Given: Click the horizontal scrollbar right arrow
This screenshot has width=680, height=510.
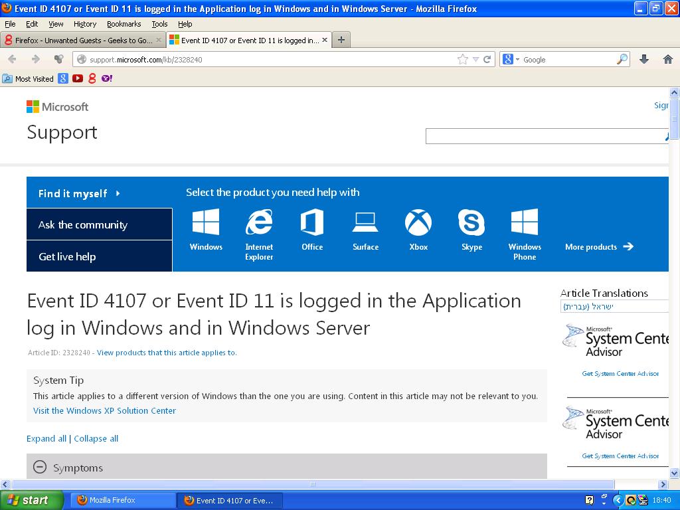Looking at the screenshot, I should 663,484.
